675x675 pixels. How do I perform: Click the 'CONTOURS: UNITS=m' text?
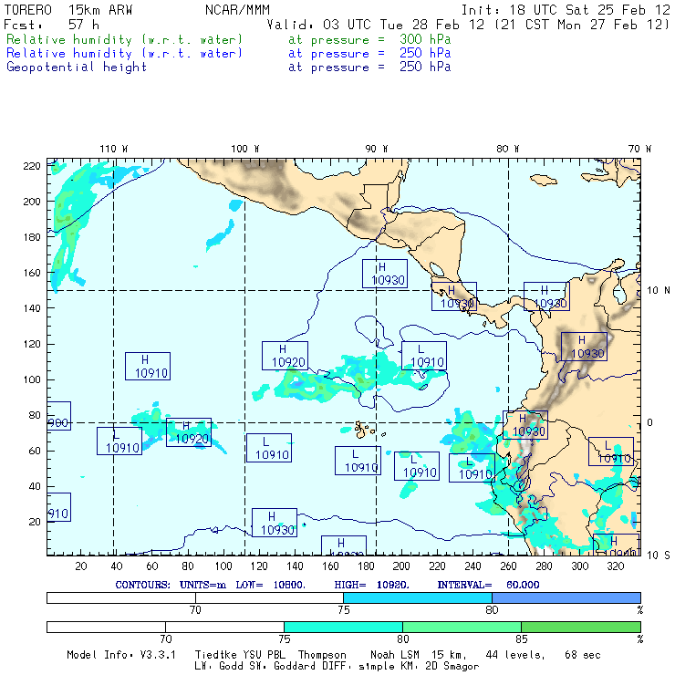coord(171,585)
